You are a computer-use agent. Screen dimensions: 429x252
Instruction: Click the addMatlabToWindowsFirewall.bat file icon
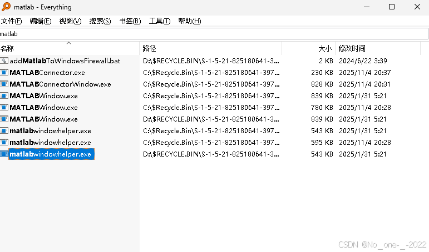(4, 61)
